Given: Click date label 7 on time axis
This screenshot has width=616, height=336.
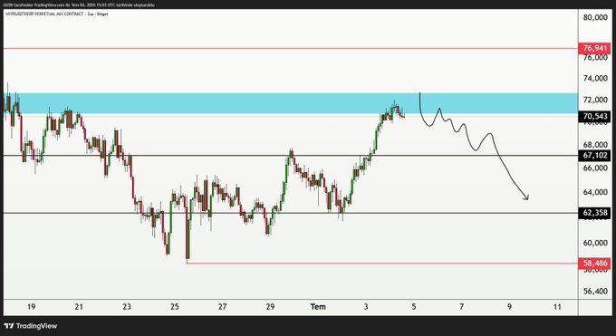Looking at the screenshot, I should (462, 307).
